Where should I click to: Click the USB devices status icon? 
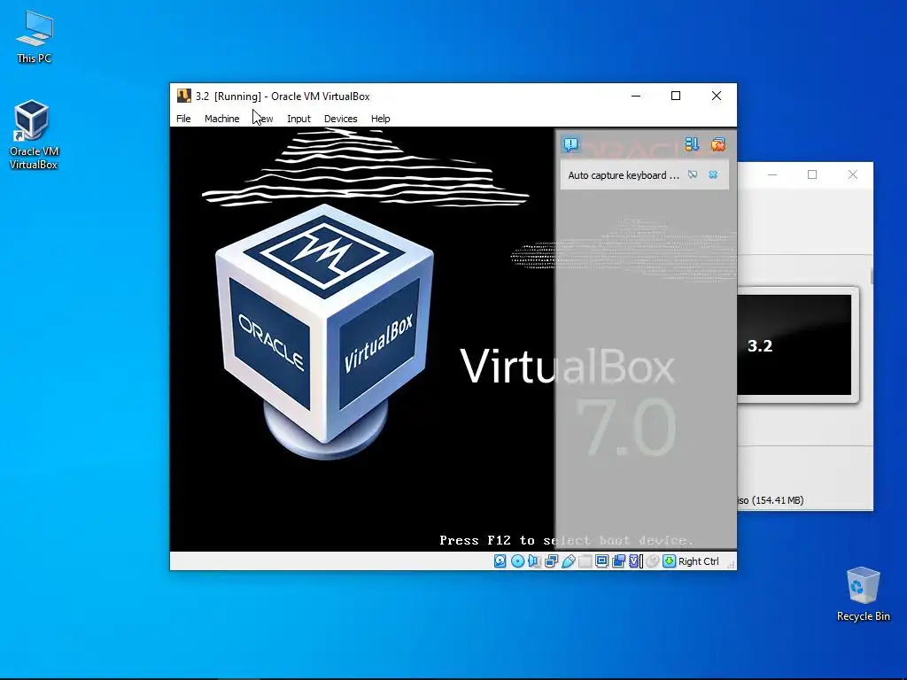tap(568, 560)
